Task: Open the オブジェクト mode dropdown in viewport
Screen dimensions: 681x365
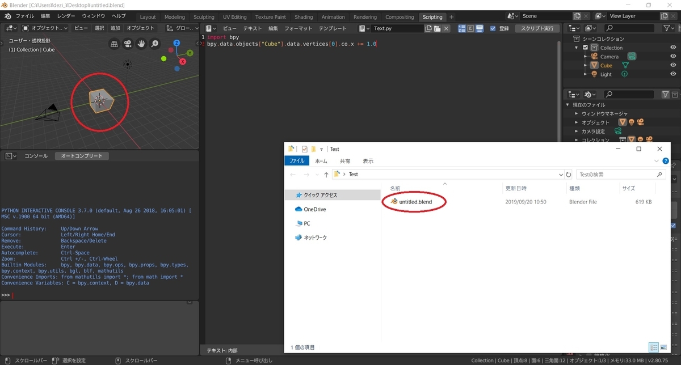Action: [x=45, y=28]
